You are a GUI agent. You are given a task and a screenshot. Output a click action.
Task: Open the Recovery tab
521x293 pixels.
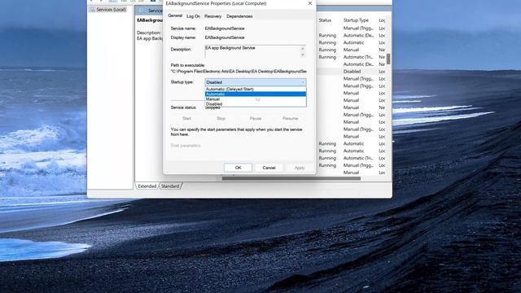pyautogui.click(x=212, y=16)
